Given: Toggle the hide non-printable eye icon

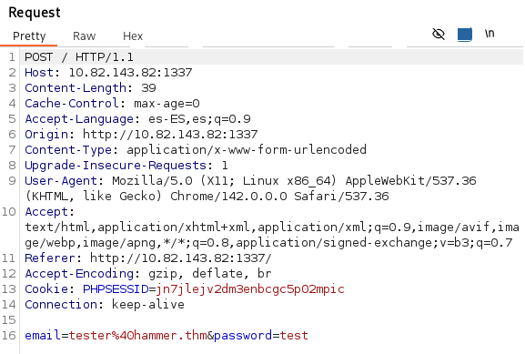Looking at the screenshot, I should (x=439, y=34).
